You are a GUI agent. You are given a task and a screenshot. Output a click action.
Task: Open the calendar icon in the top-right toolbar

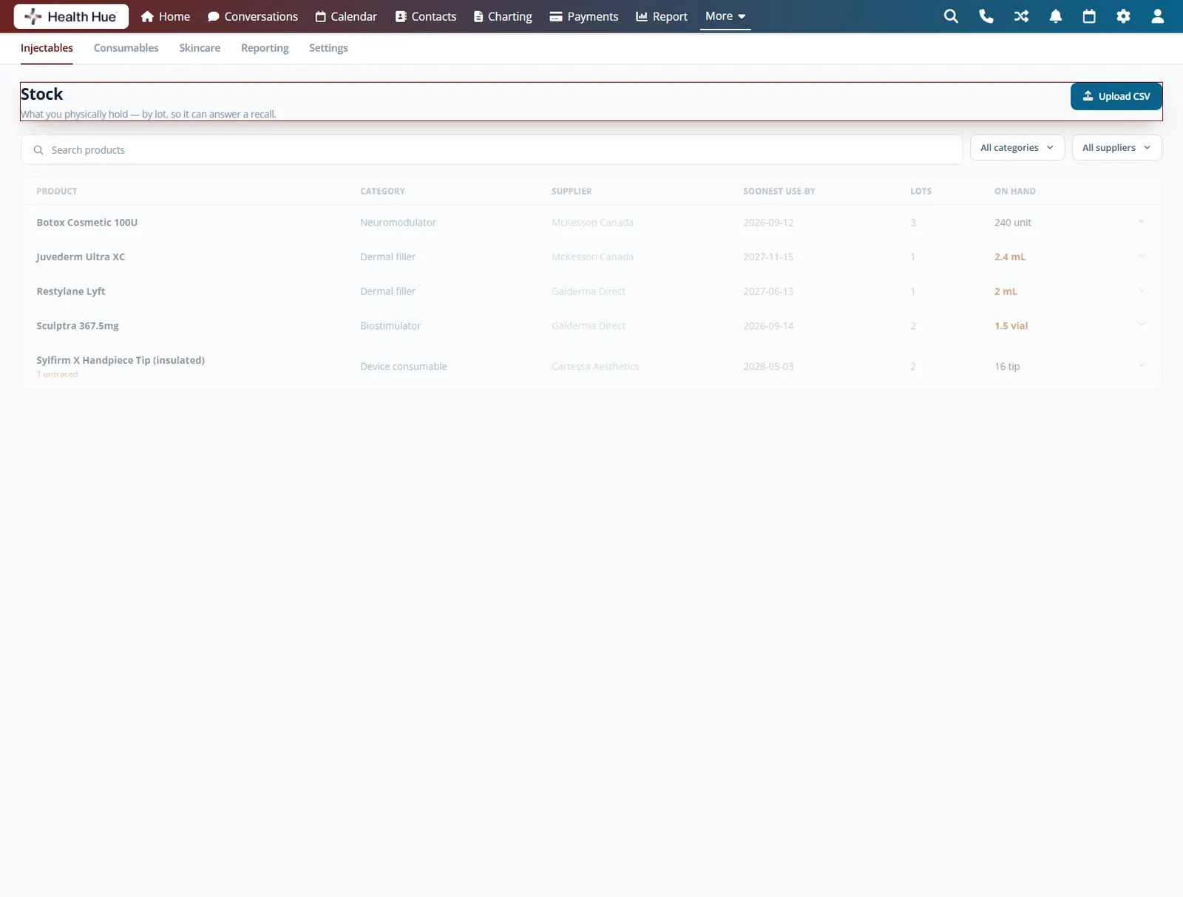[1089, 16]
